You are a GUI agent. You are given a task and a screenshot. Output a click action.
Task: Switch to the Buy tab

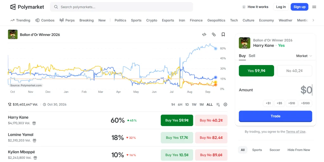[242, 56]
